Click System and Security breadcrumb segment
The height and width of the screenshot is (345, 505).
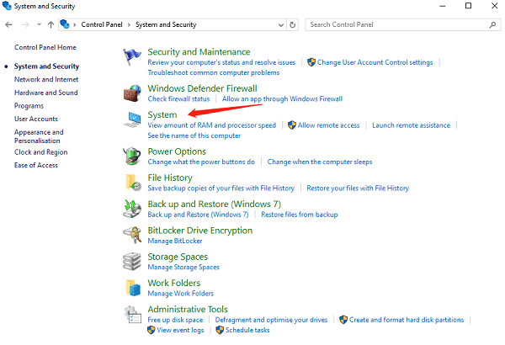[x=166, y=24]
